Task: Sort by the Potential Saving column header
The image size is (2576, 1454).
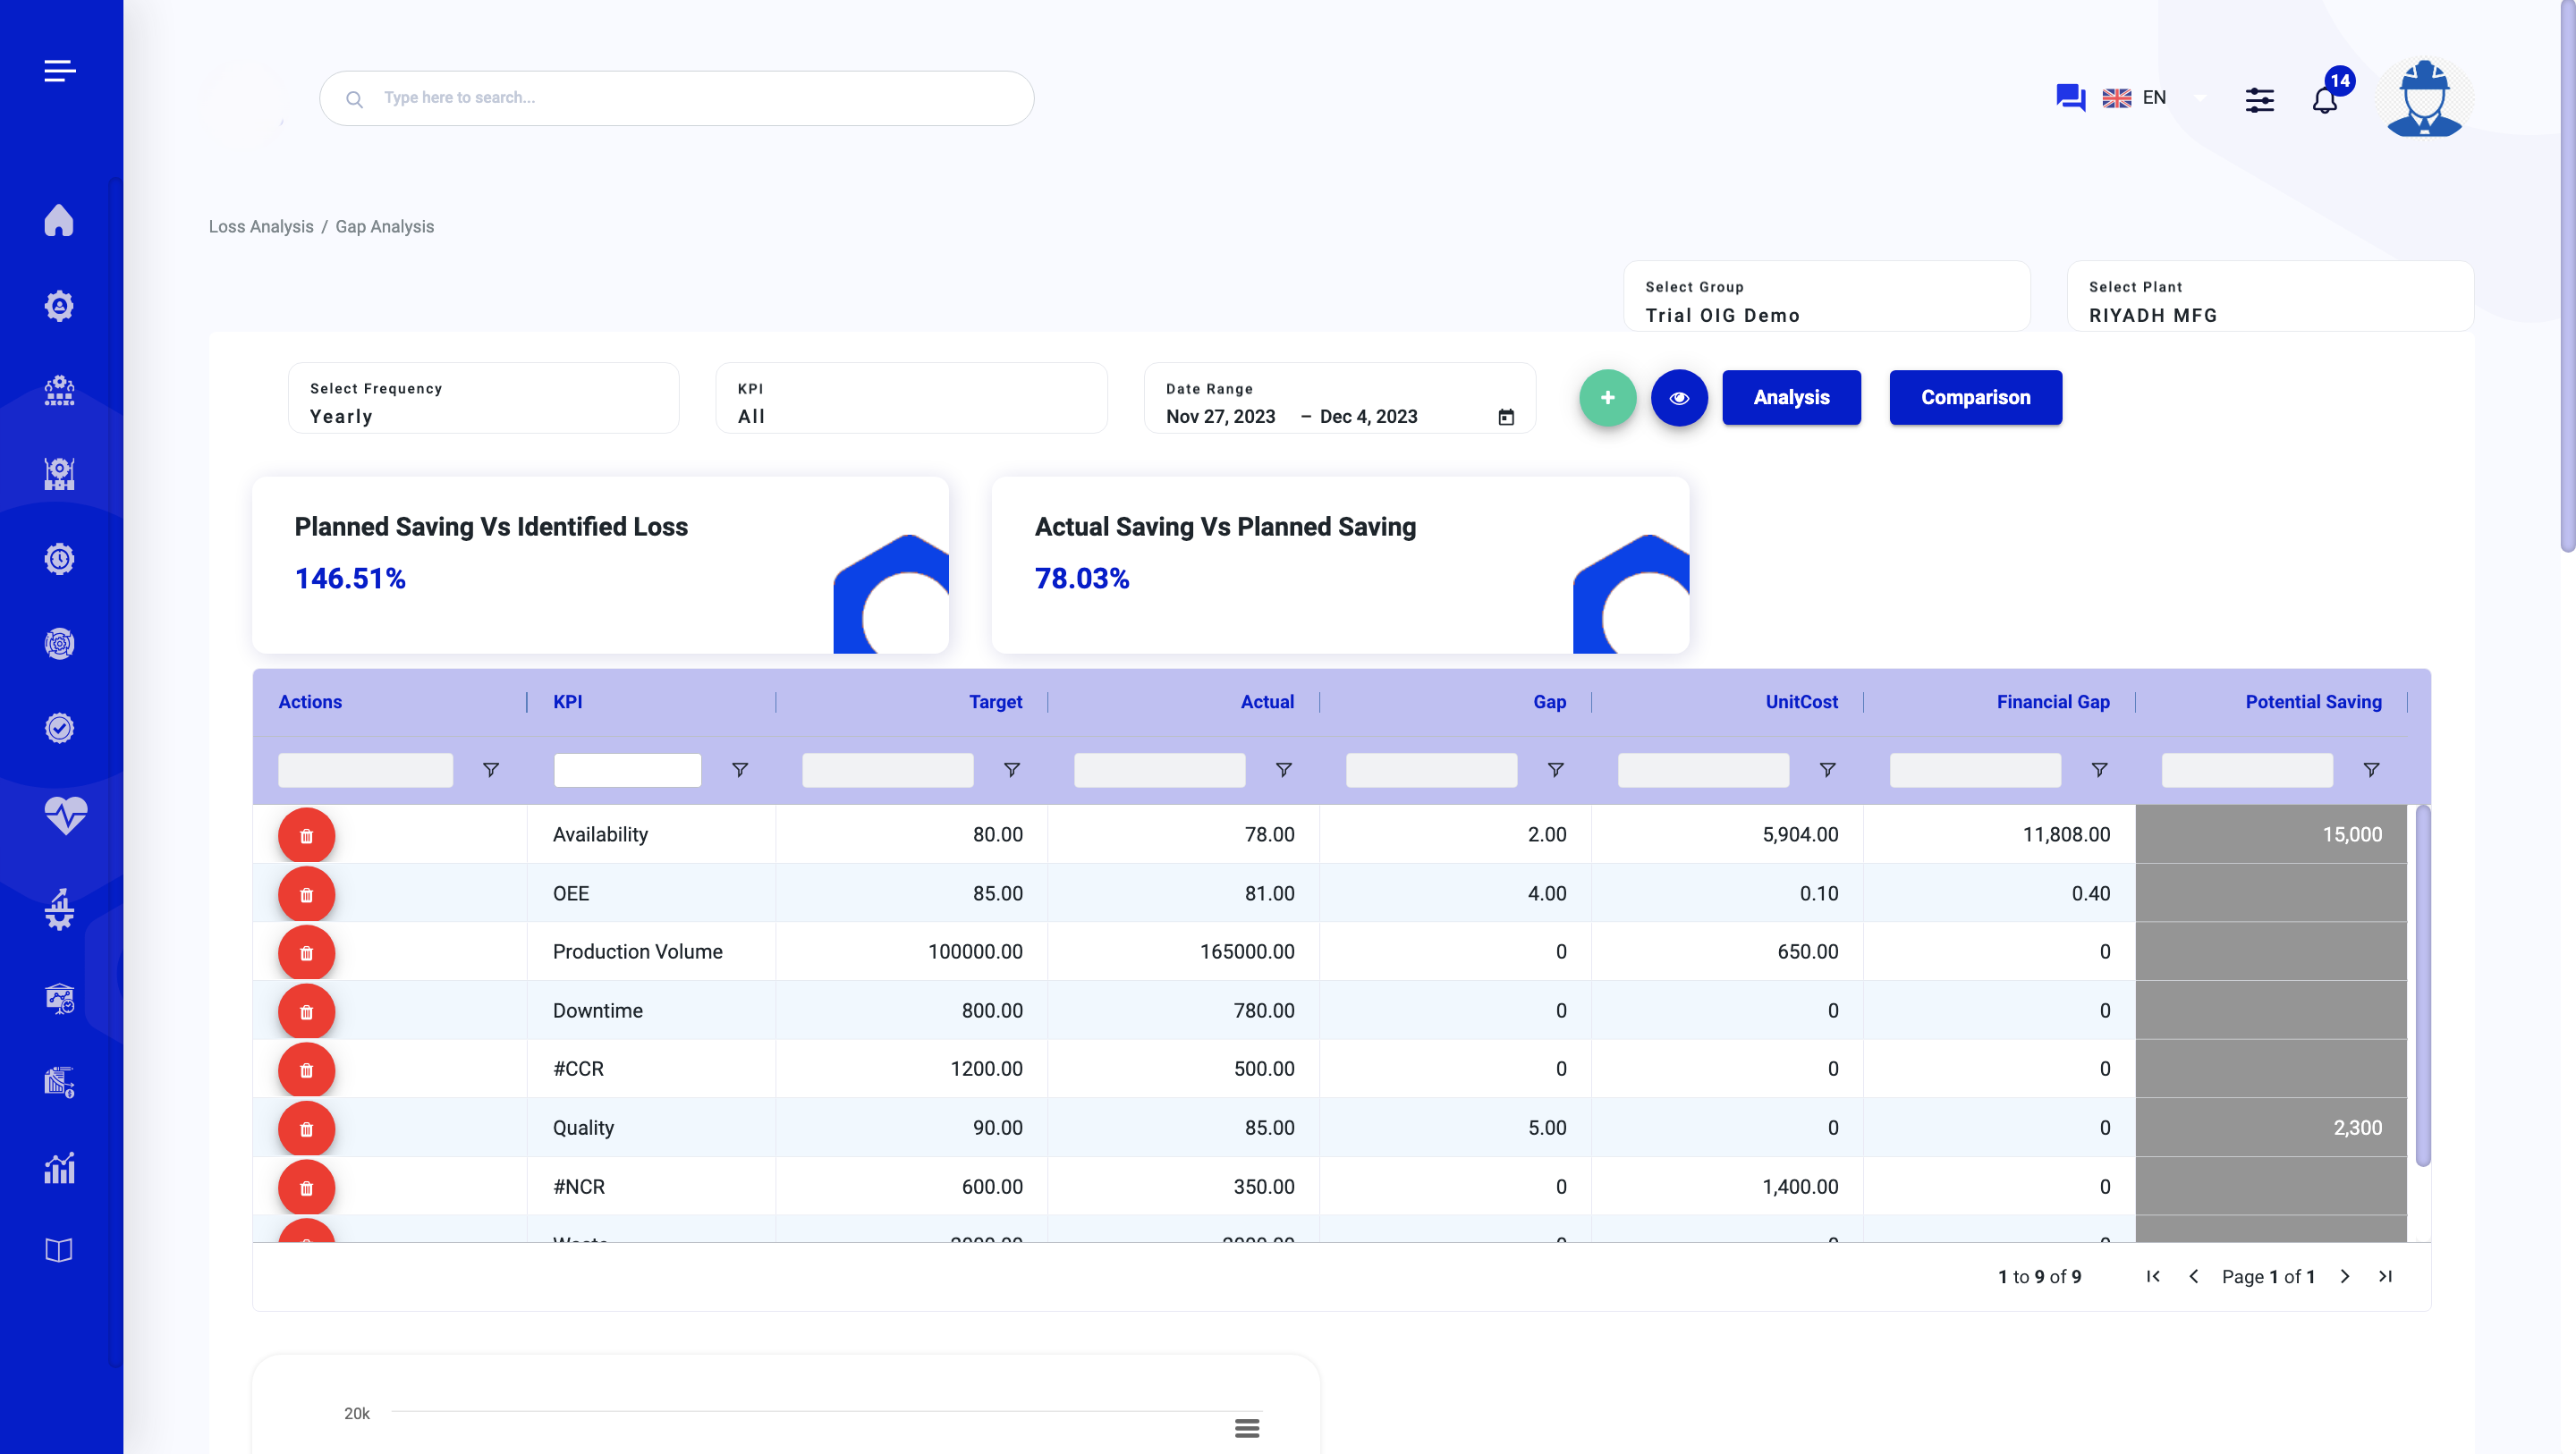Action: [2314, 702]
